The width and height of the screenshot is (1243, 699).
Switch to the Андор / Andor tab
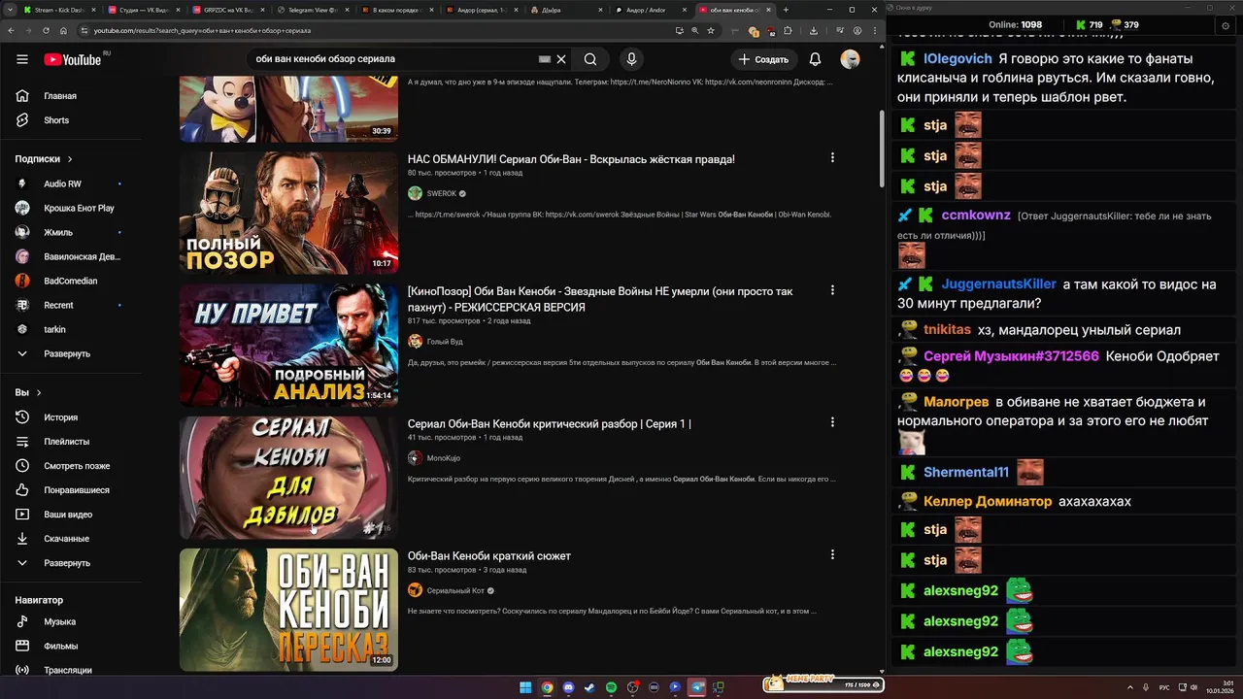click(651, 10)
